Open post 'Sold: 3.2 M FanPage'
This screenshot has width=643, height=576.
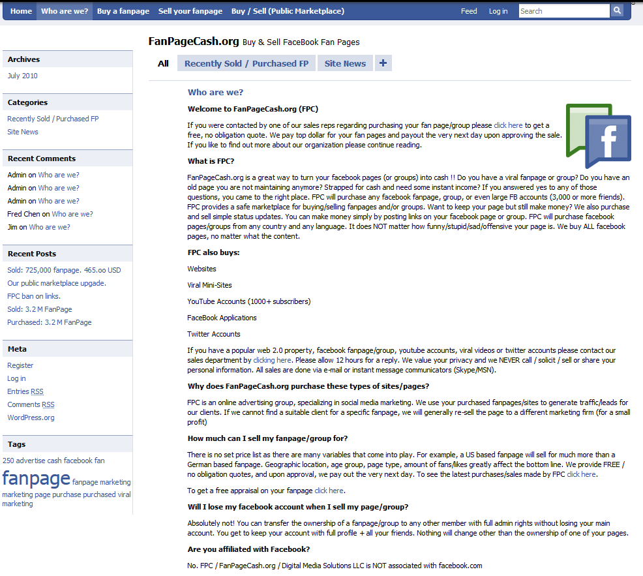(x=39, y=309)
